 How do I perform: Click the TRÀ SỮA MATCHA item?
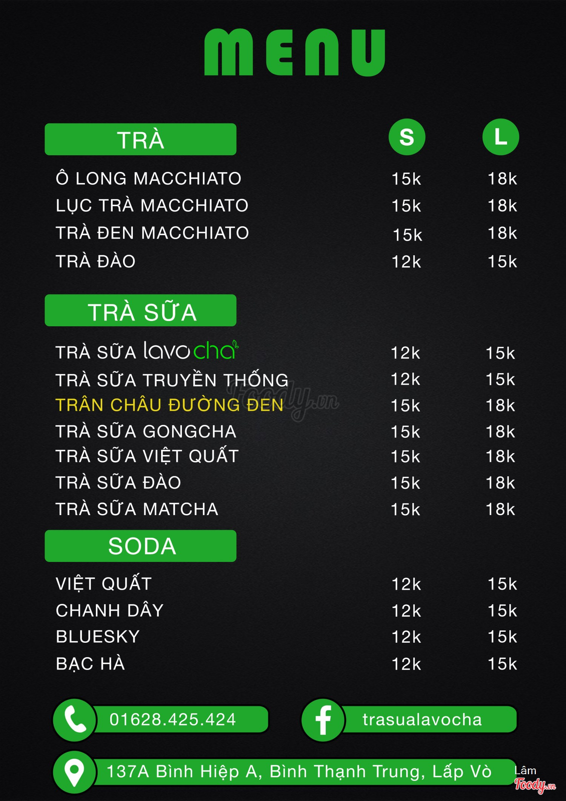(137, 509)
